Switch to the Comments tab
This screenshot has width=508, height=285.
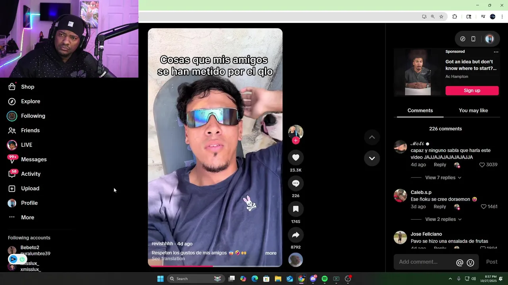click(x=420, y=110)
